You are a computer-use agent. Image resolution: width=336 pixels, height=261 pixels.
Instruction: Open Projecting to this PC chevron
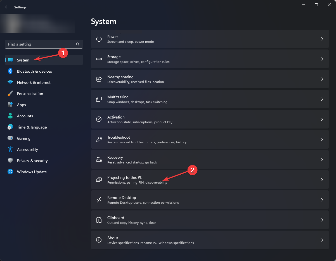[322, 180]
